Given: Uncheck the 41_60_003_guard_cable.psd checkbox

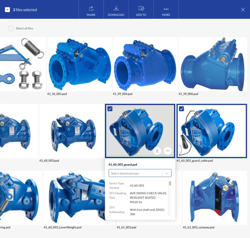Looking at the screenshot, I should (181, 109).
